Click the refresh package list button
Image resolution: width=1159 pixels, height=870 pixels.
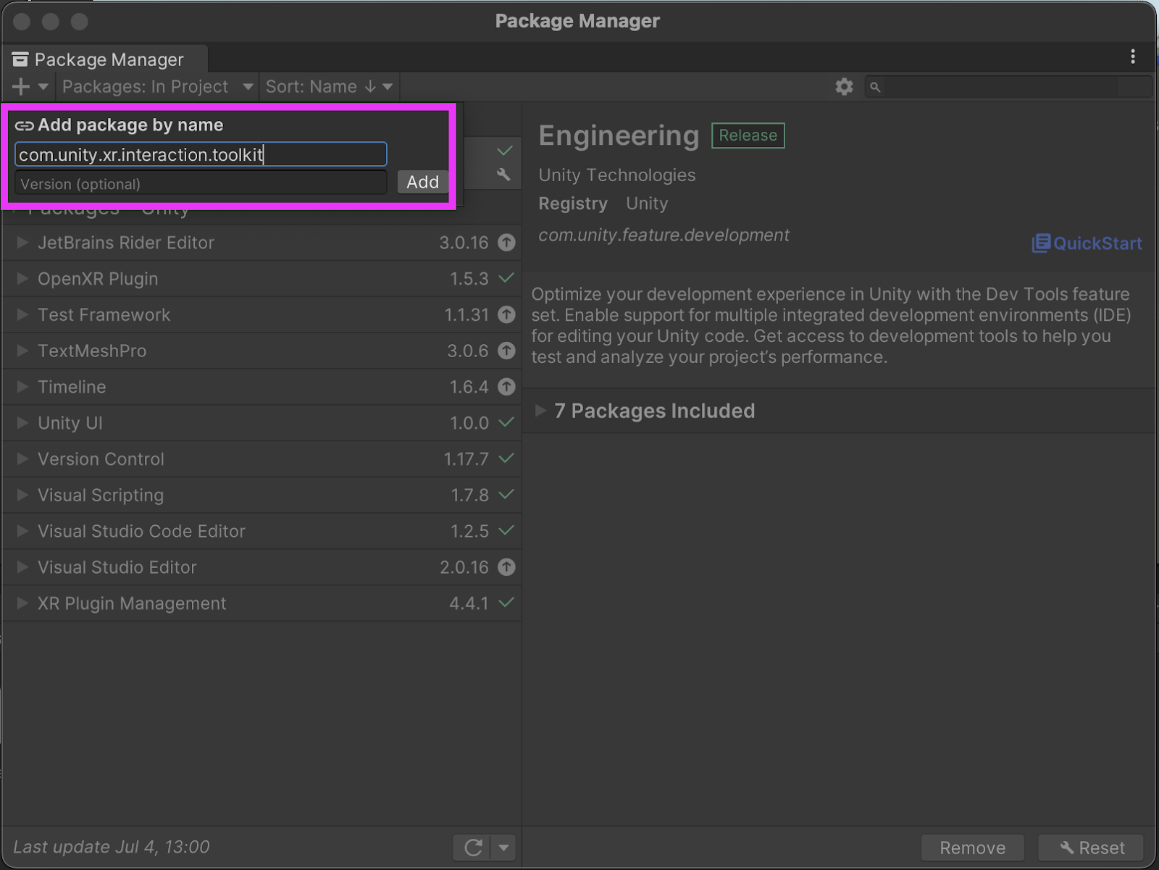coord(472,848)
